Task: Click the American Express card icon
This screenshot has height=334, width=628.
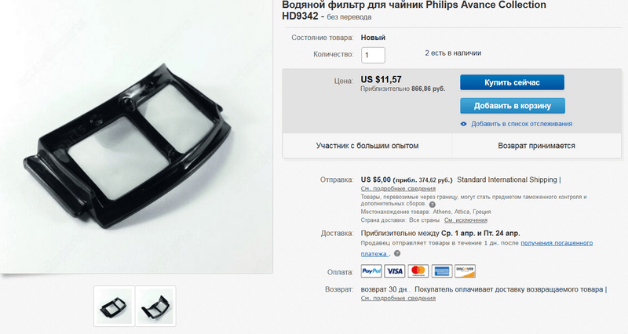Action: [x=442, y=271]
